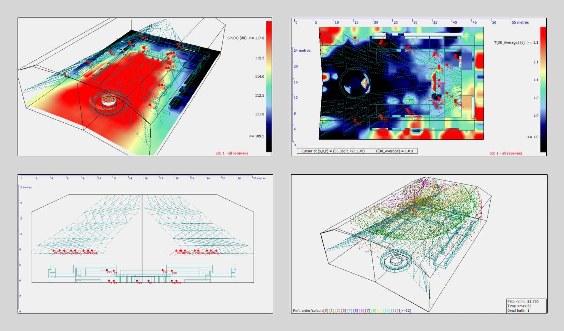Image resolution: width=564 pixels, height=331 pixels.
Task: Select reflection order [5] legend entry
Action: 355,310
